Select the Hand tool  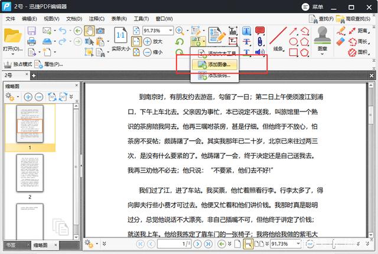[89, 31]
